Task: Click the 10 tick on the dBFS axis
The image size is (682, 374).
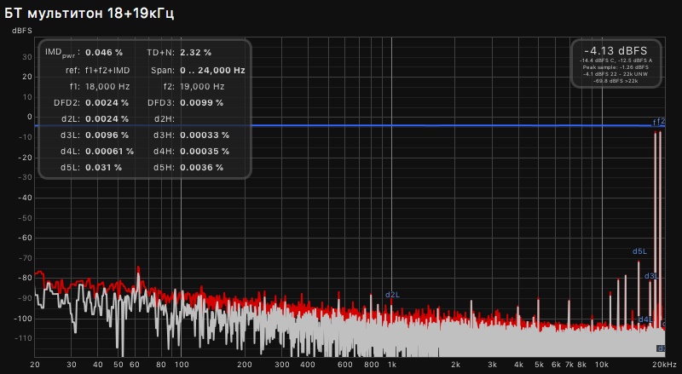Action: tap(27, 97)
